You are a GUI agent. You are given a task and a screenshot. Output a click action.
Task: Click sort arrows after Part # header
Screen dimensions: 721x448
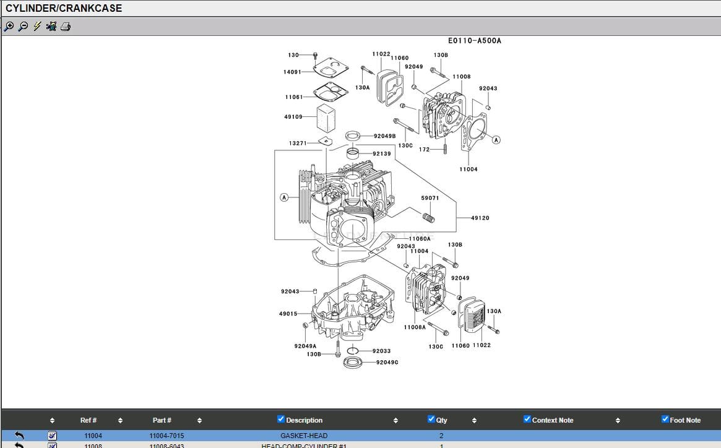click(199, 421)
